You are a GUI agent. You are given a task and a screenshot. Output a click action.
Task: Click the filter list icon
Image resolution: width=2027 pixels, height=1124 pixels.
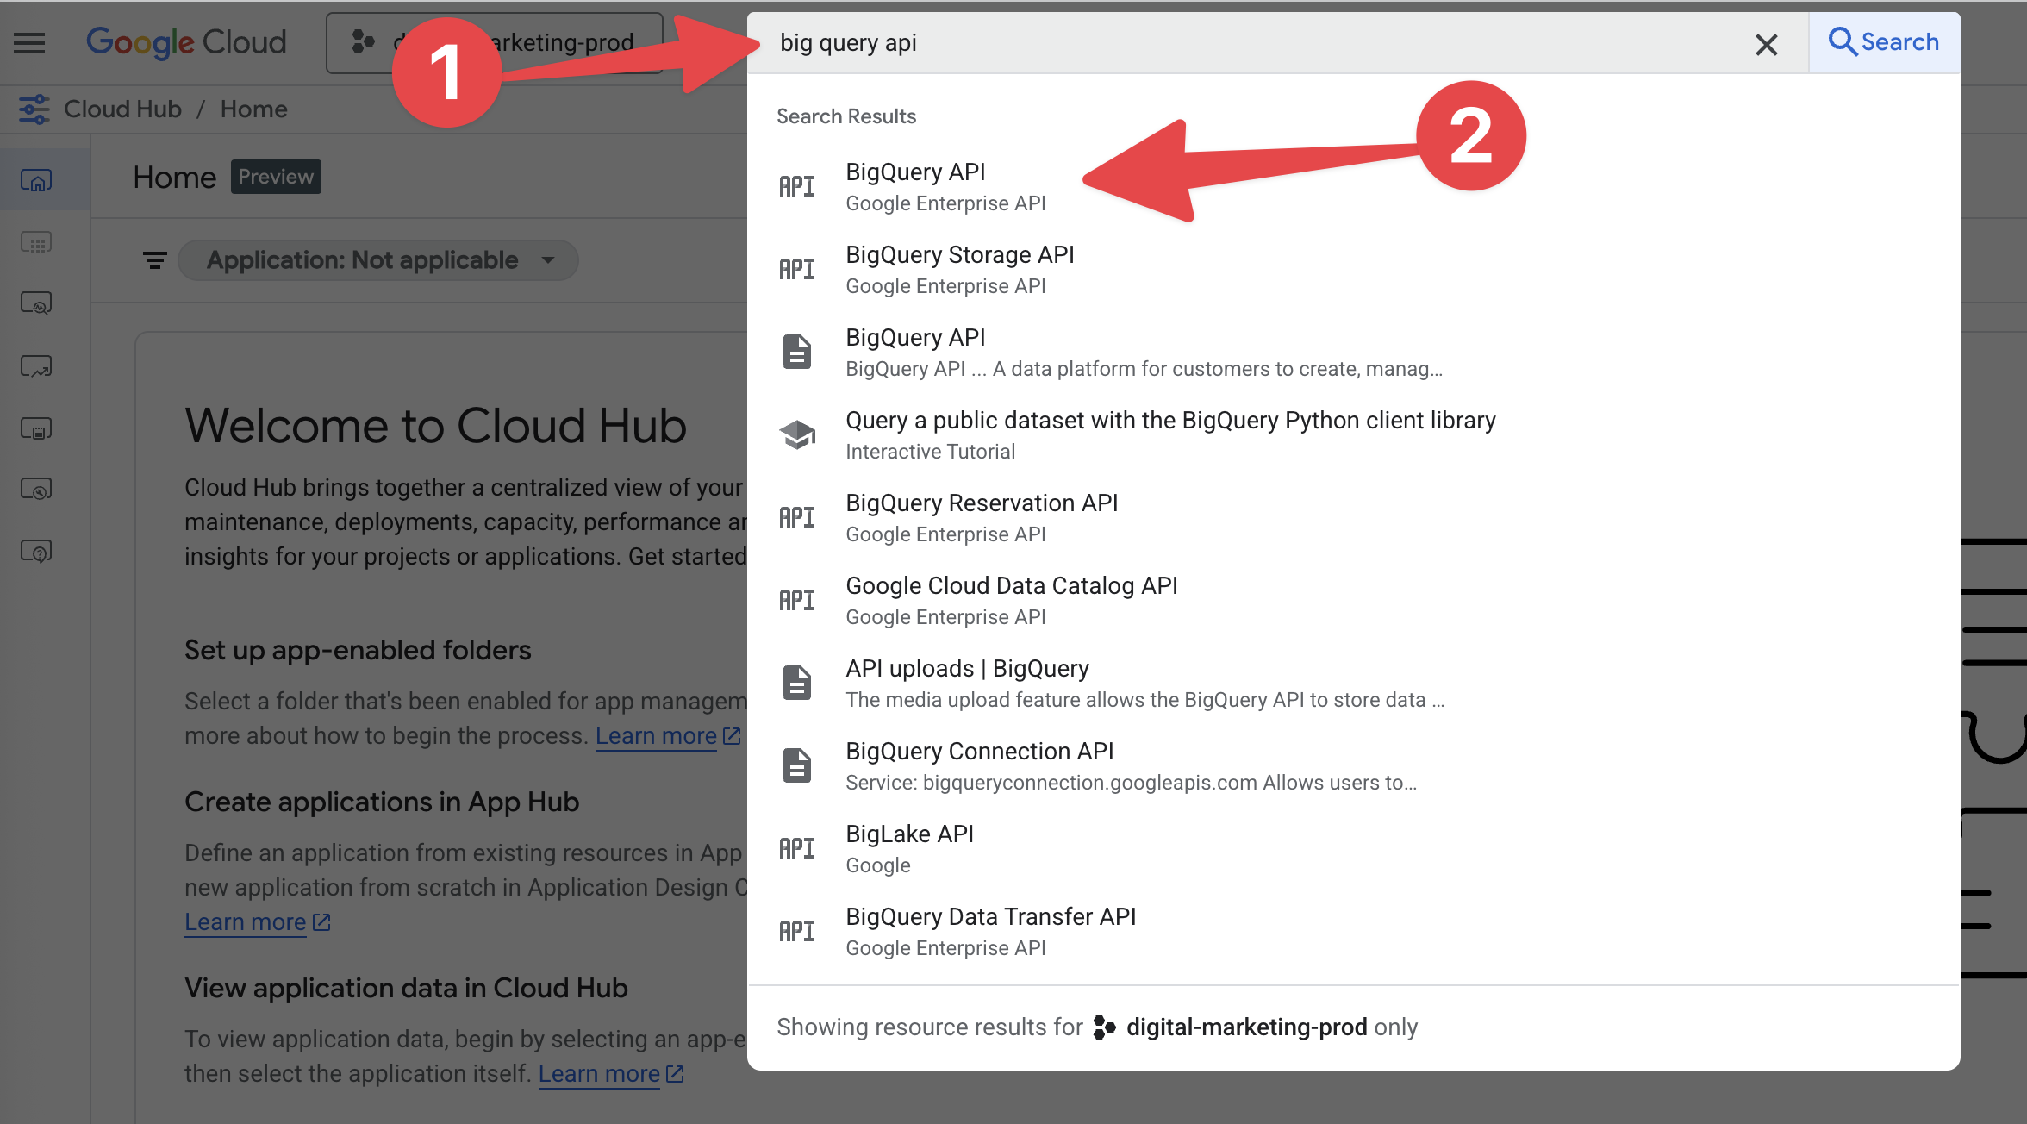pos(155,260)
